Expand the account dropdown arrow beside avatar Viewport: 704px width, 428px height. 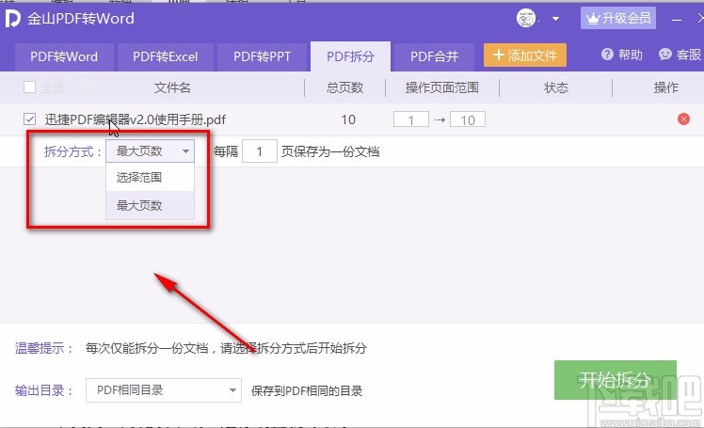coord(555,19)
